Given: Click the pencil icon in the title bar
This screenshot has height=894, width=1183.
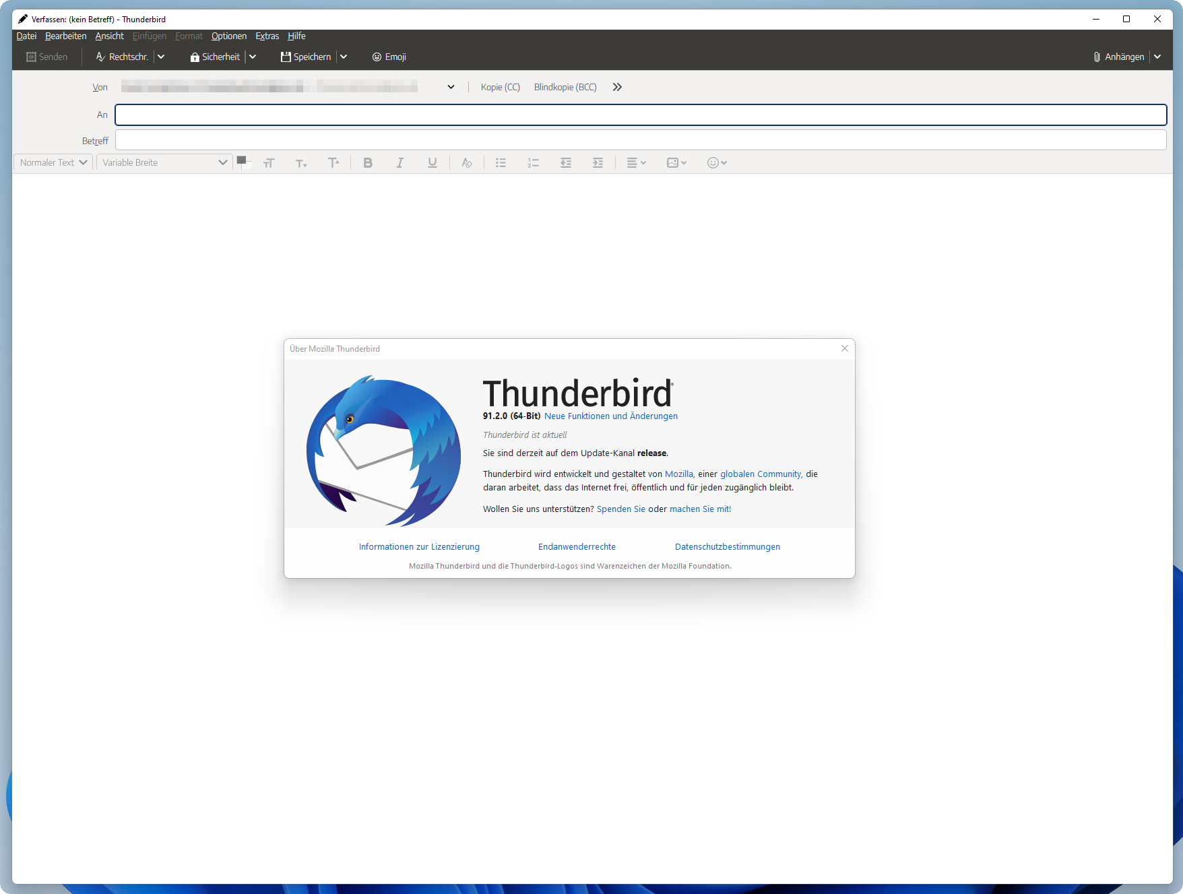Looking at the screenshot, I should 23,19.
